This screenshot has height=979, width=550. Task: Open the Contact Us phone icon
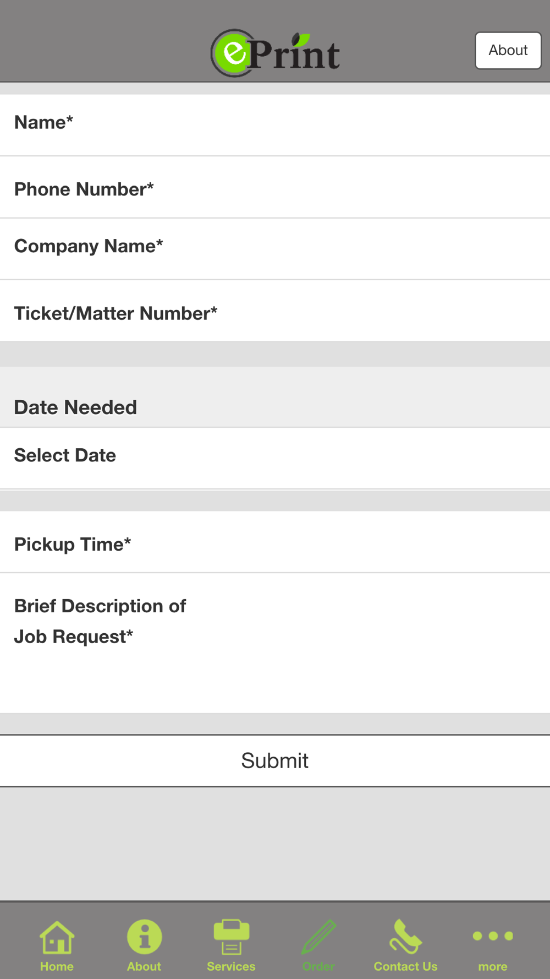point(405,937)
